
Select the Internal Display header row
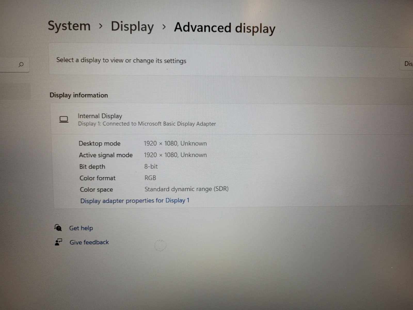pyautogui.click(x=232, y=120)
